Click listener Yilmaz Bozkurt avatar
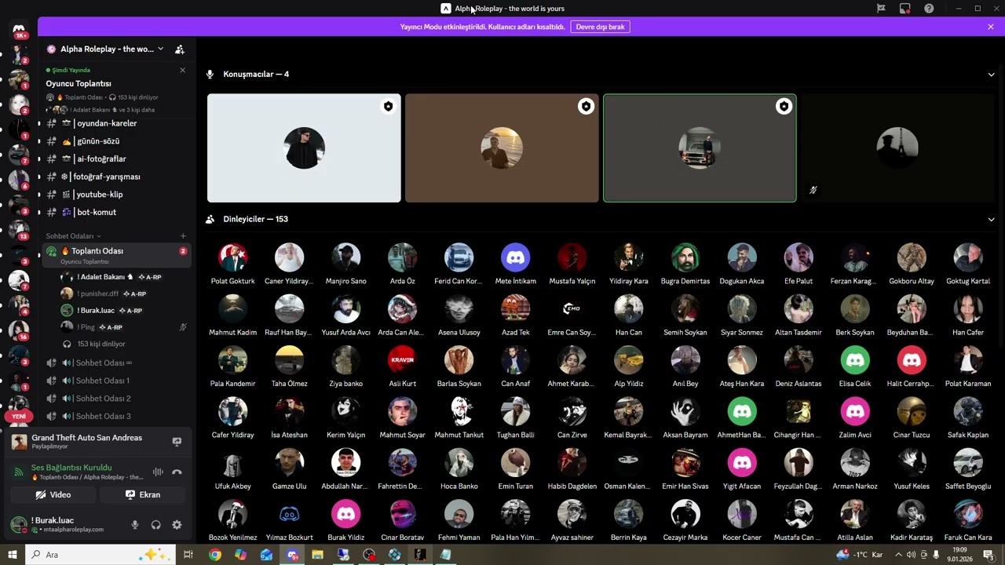This screenshot has width=1005, height=565. (289, 514)
